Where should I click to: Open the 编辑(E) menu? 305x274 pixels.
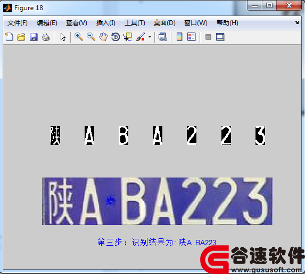(47, 23)
